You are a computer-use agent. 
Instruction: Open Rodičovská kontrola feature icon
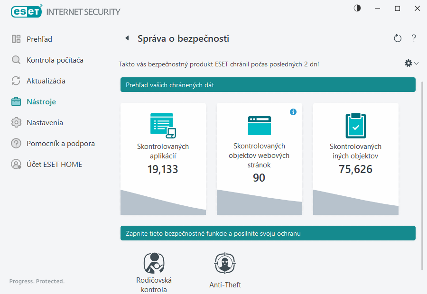[x=153, y=263]
